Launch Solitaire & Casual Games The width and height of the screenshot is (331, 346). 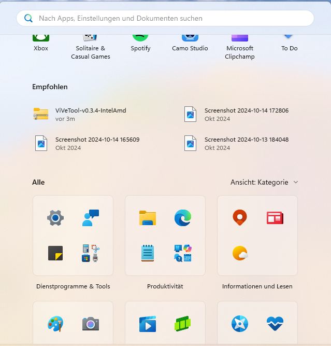tap(90, 47)
